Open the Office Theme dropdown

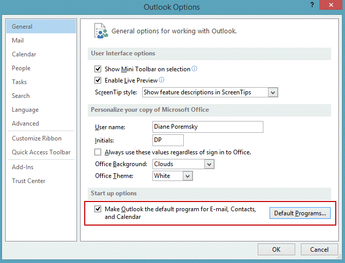(x=188, y=176)
